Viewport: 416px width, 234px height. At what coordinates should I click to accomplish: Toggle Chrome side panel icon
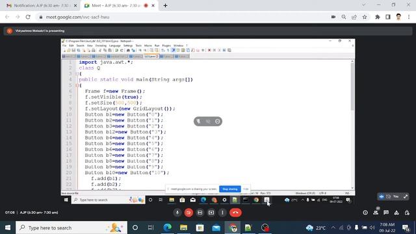(x=388, y=17)
